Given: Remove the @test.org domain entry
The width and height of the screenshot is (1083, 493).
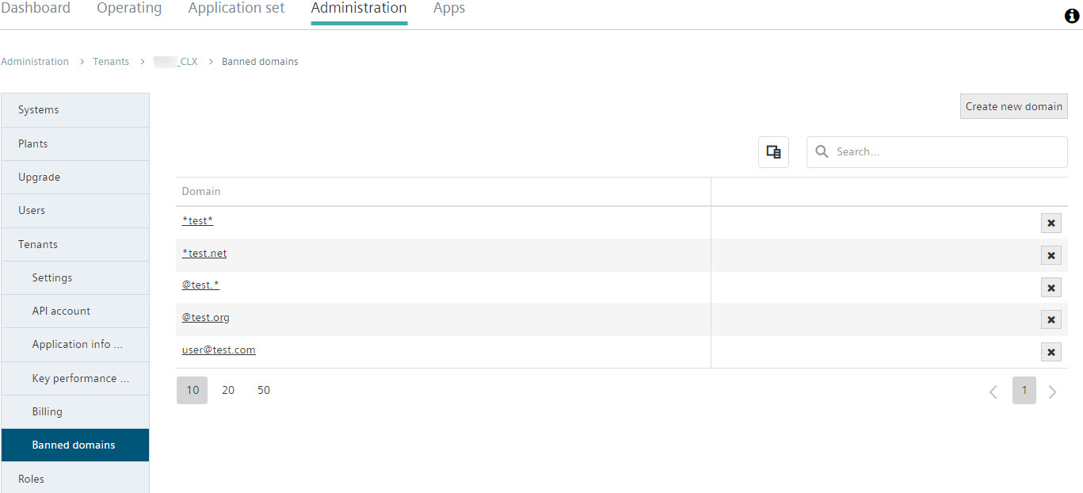Looking at the screenshot, I should click(1051, 319).
